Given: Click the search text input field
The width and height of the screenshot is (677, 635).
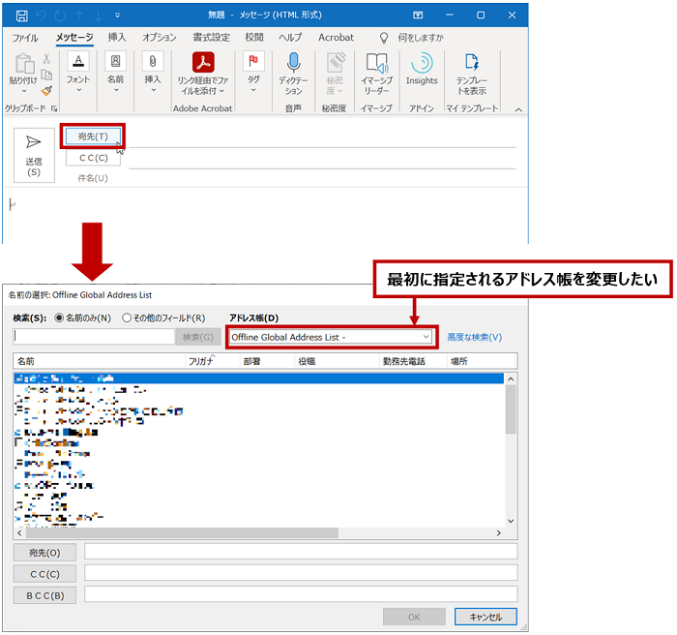Looking at the screenshot, I should (93, 337).
